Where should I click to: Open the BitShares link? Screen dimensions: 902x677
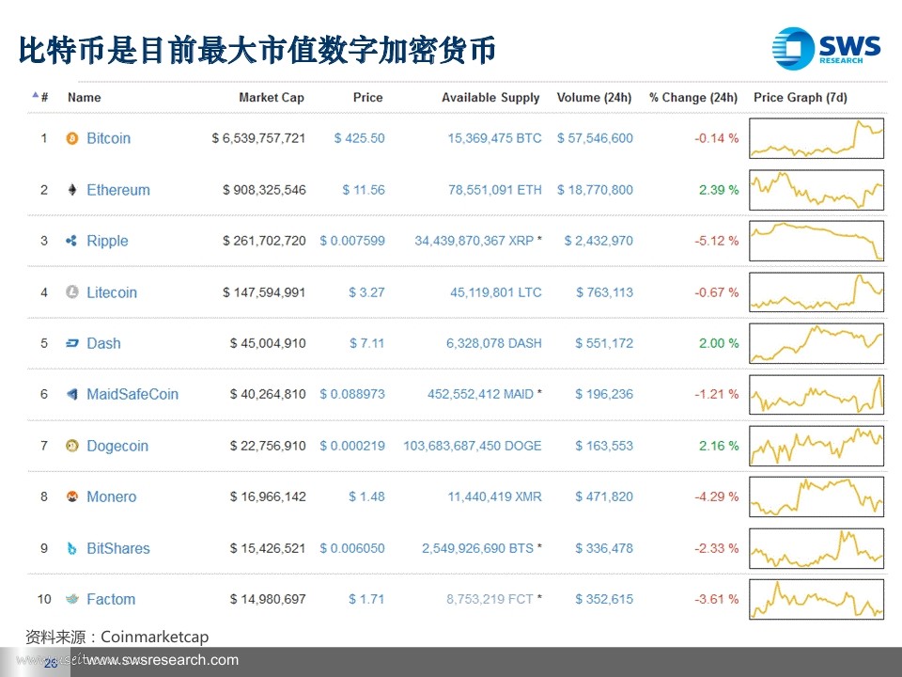tap(118, 548)
